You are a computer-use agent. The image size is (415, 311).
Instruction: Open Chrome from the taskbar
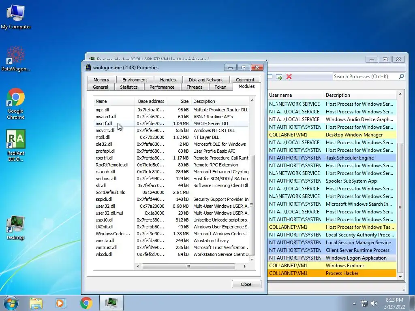[86, 303]
